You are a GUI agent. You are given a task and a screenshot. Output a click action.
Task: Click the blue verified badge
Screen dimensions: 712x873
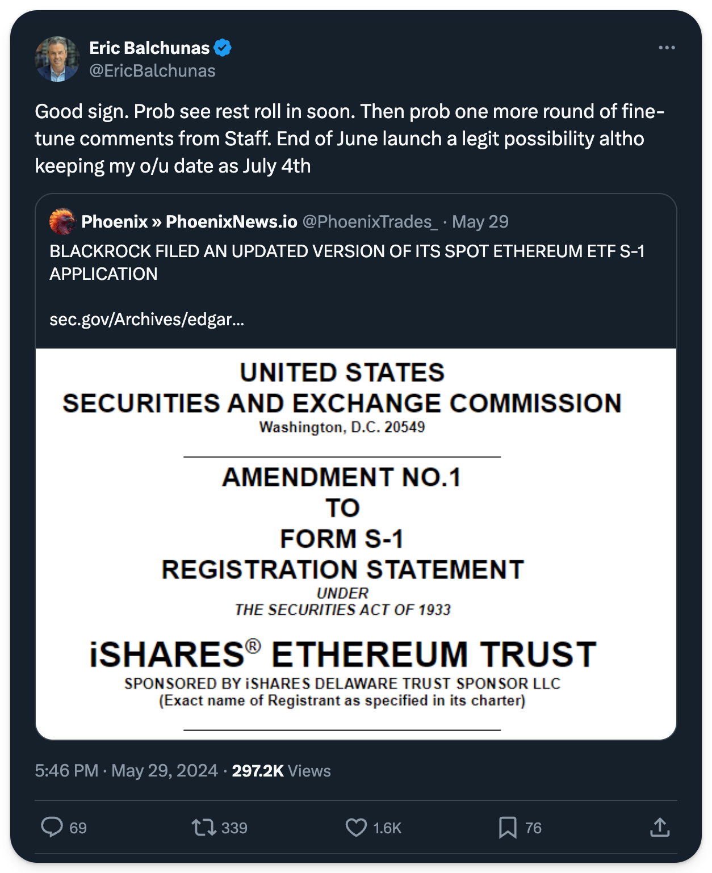[x=223, y=48]
